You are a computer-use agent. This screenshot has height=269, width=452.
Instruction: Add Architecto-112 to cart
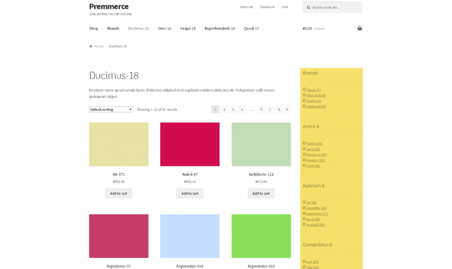(261, 194)
